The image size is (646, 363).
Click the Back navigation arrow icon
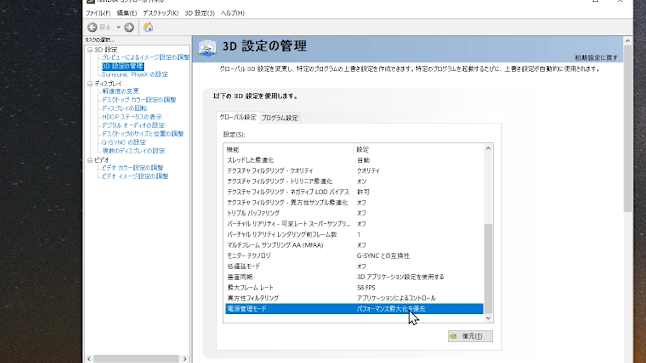pos(92,27)
